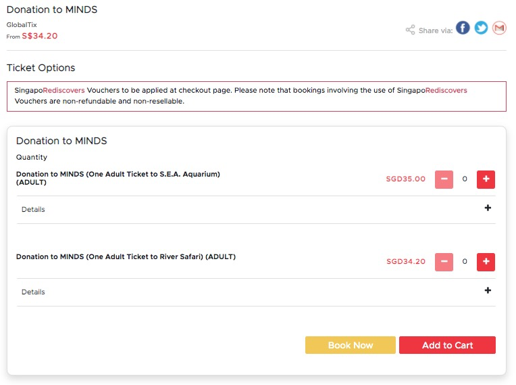Expand Details for River Safari ticket
The height and width of the screenshot is (385, 516).
256,292
